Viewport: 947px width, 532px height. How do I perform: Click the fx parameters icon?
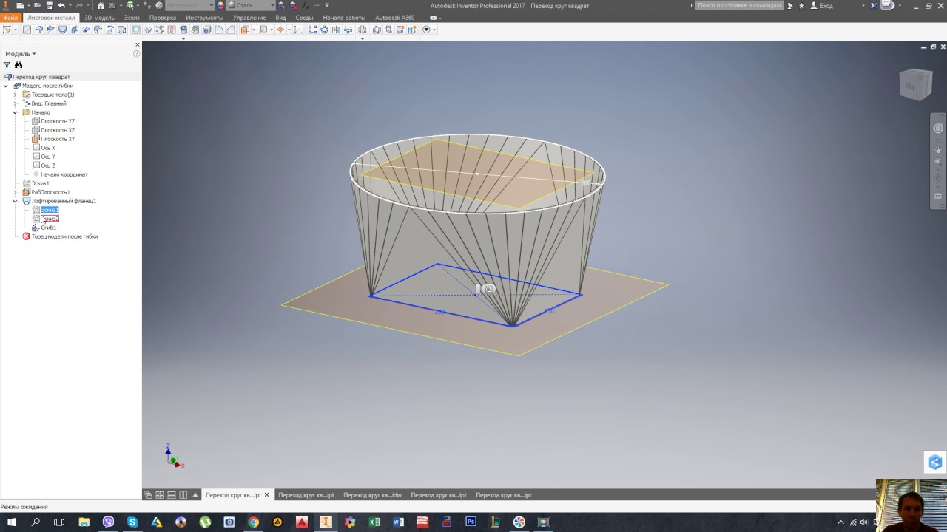pyautogui.click(x=305, y=5)
